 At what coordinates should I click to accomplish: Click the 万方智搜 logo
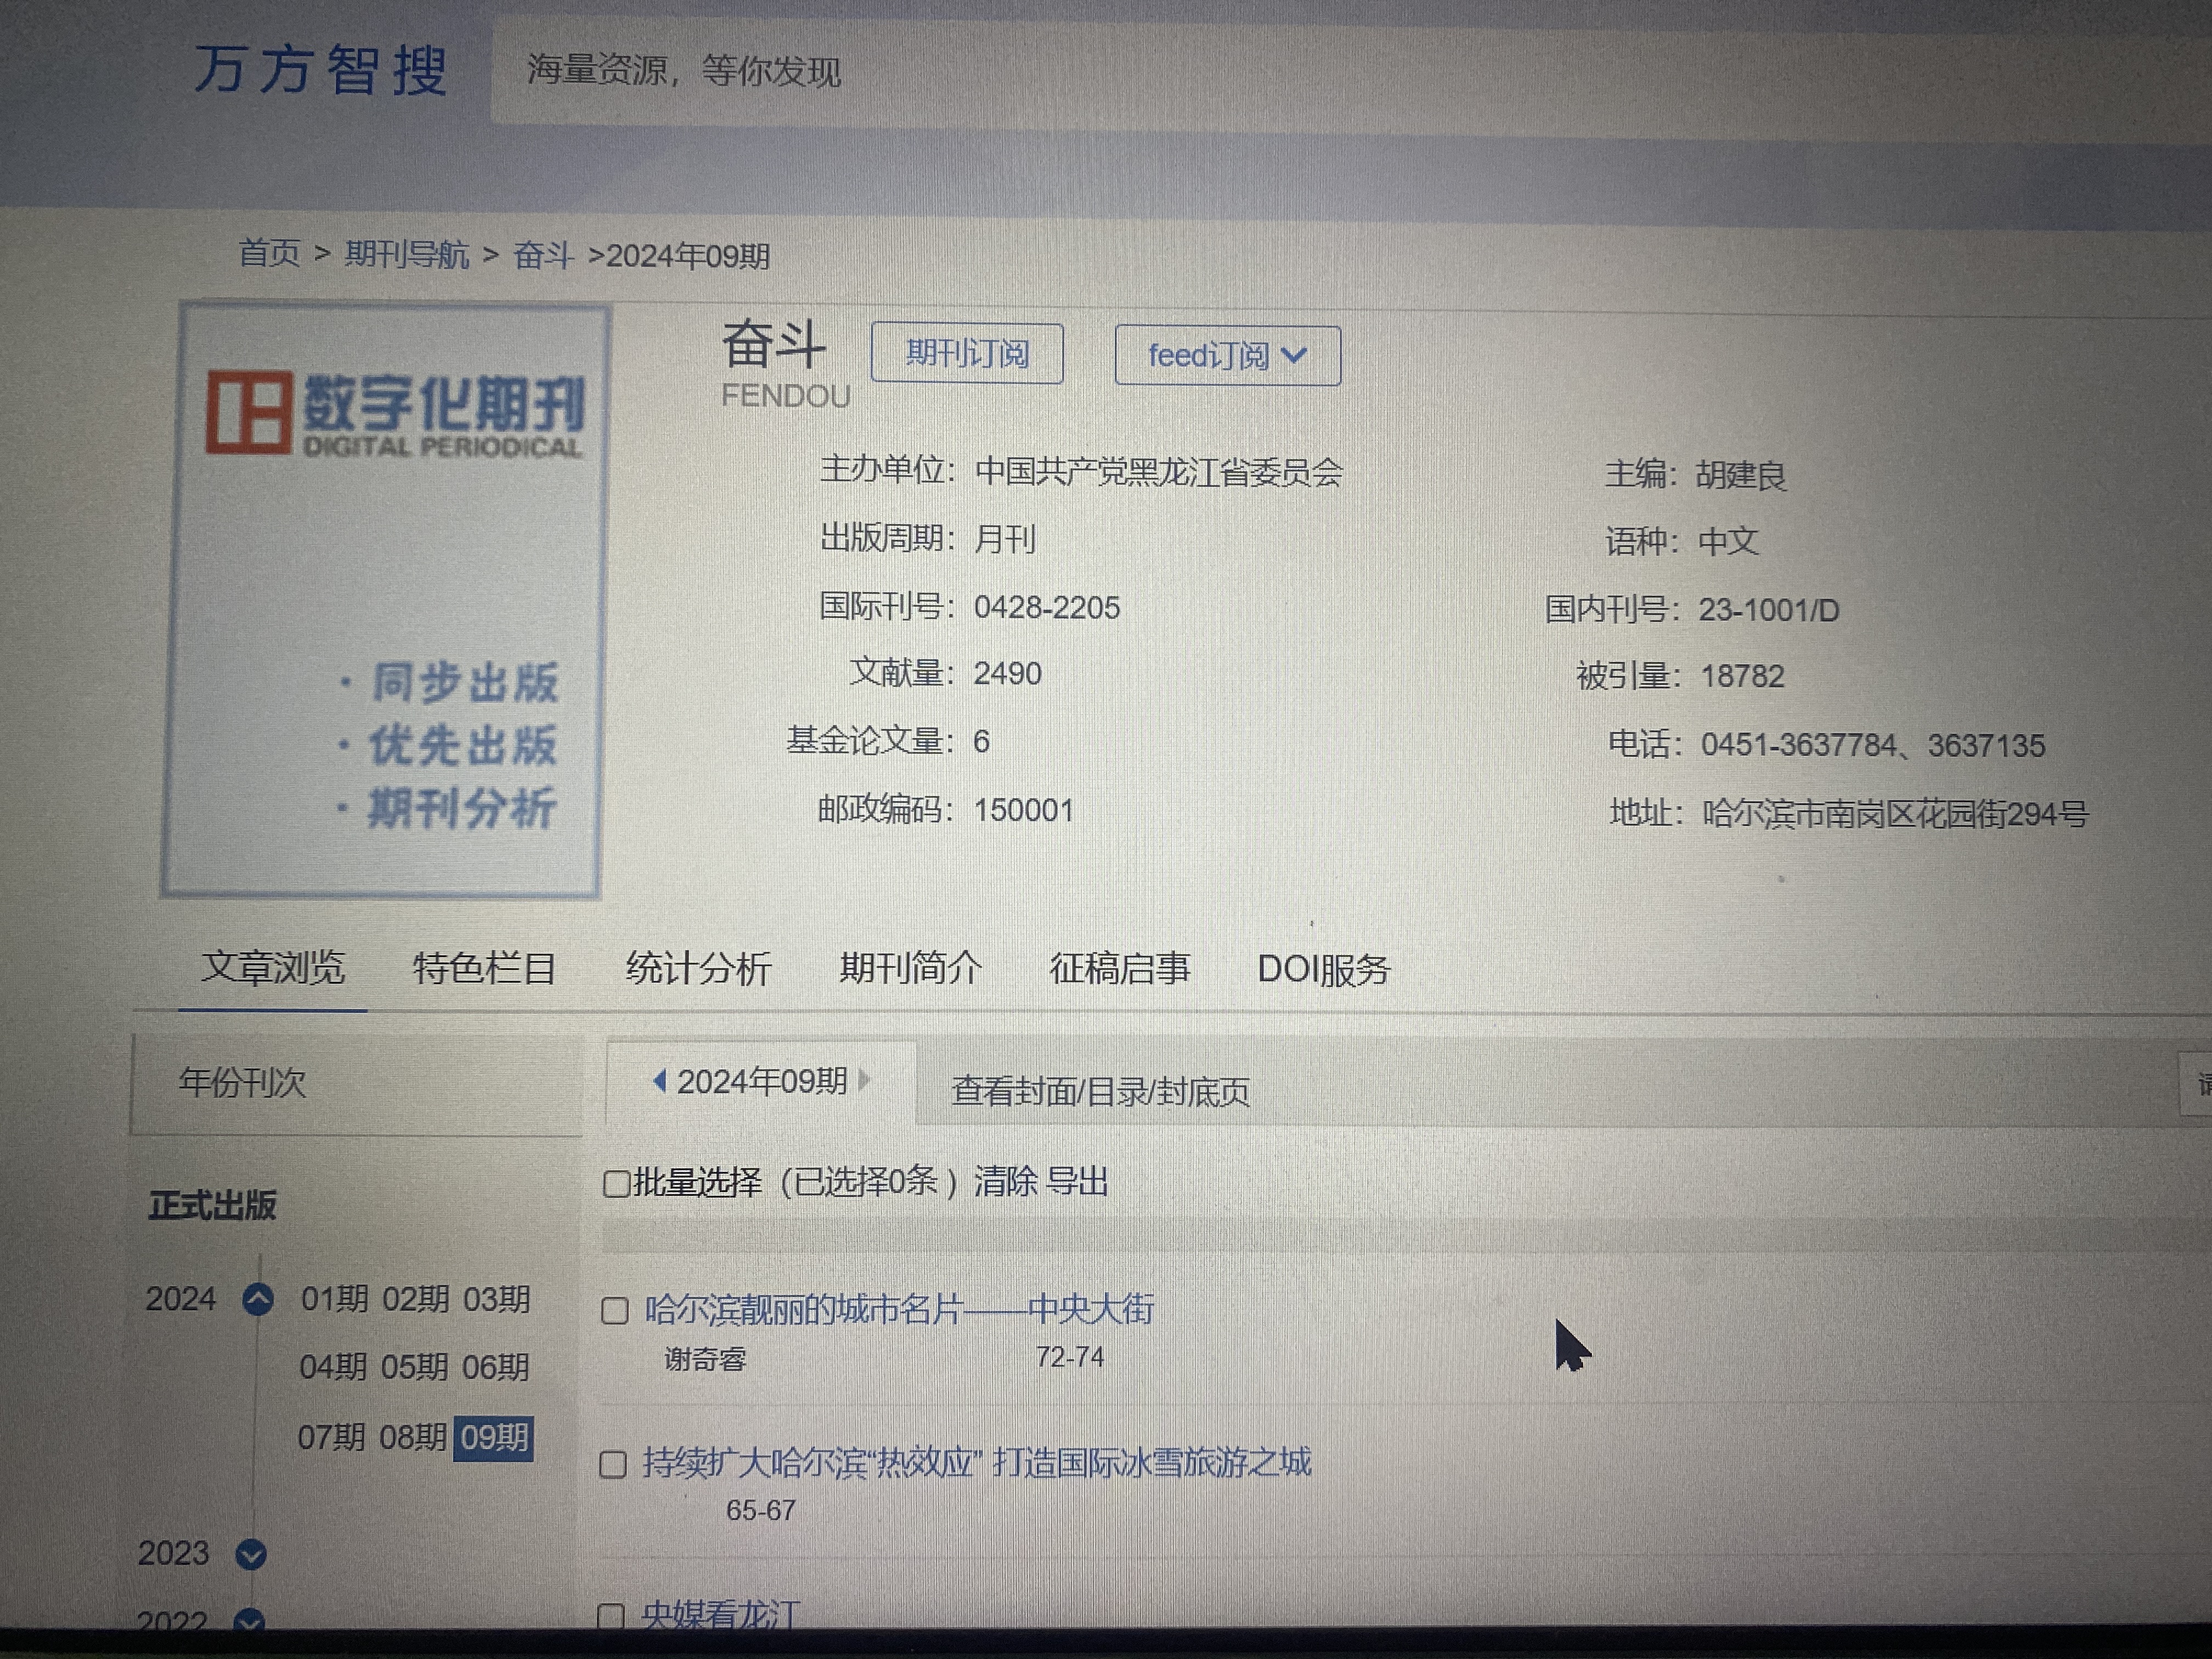pyautogui.click(x=320, y=70)
